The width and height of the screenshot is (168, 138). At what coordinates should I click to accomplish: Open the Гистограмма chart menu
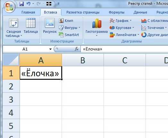(x=97, y=28)
